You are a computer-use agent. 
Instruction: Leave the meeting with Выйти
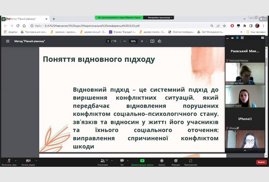point(261,162)
